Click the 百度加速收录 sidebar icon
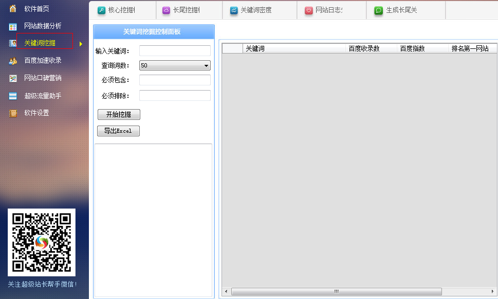The height and width of the screenshot is (299, 498). coord(13,61)
